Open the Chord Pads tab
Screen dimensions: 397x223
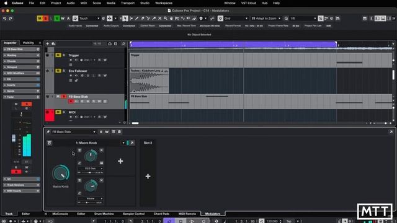161,214
